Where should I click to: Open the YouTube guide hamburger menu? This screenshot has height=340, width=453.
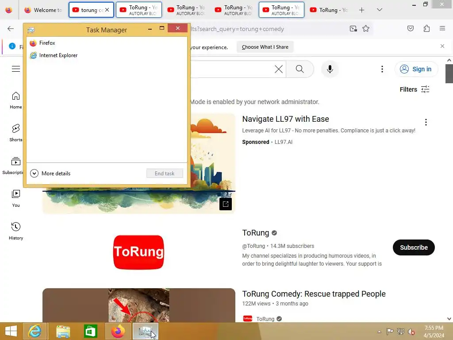(16, 69)
